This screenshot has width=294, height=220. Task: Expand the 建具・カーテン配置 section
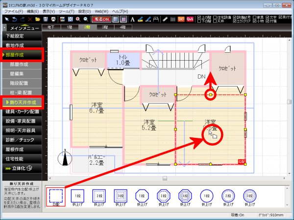click(22, 111)
